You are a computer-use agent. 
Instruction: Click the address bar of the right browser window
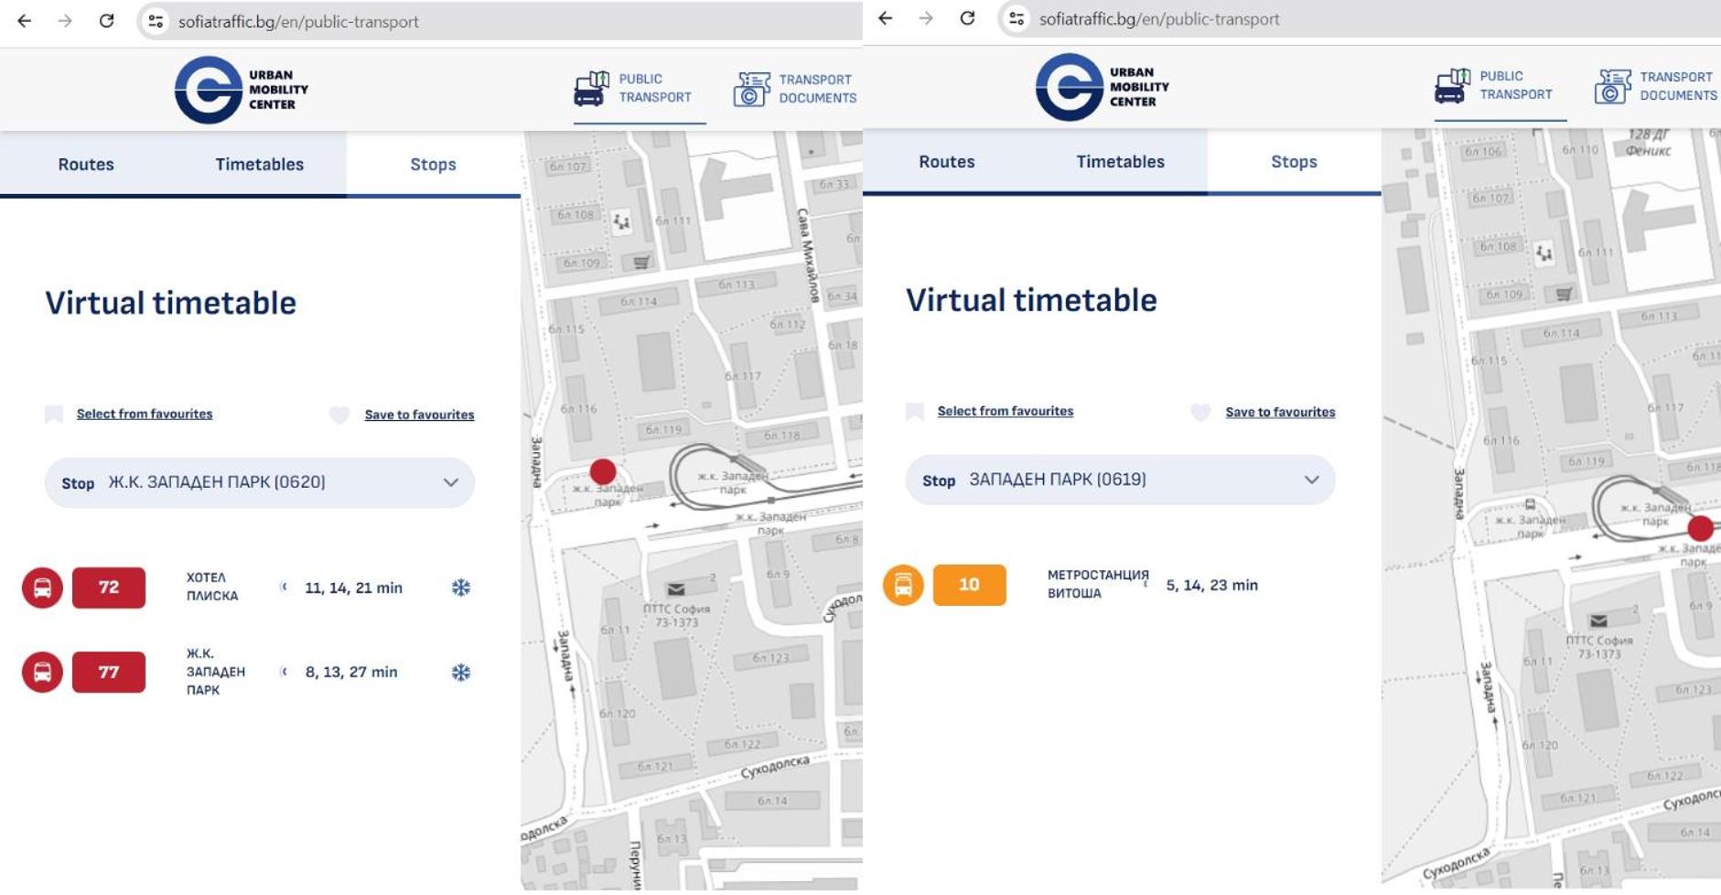point(1363,19)
